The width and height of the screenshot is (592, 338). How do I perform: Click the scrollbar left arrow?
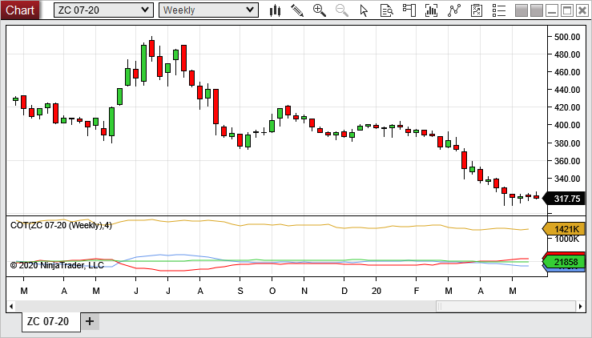(11, 306)
